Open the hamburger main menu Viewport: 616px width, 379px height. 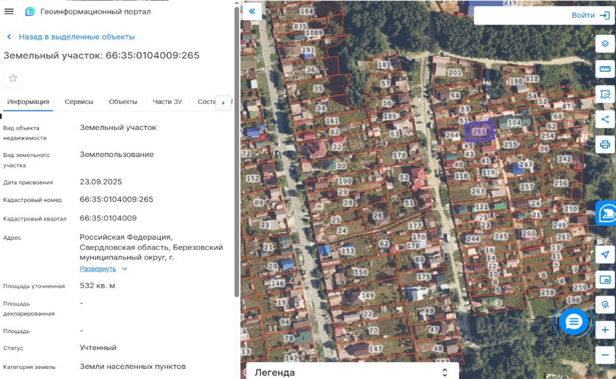(x=9, y=12)
